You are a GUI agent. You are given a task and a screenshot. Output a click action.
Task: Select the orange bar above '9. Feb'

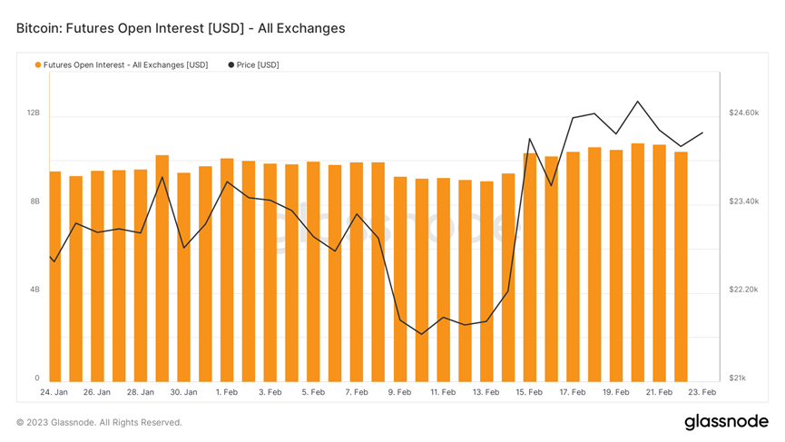(x=400, y=280)
